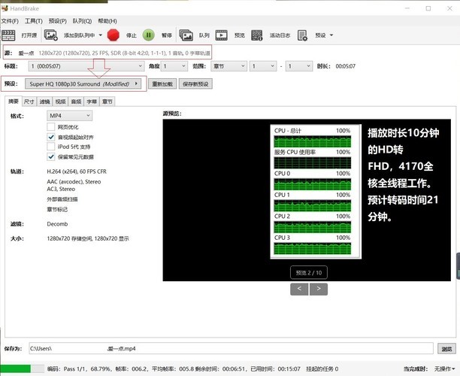Open the Activity Log icon
This screenshot has width=460, height=376.
point(257,35)
